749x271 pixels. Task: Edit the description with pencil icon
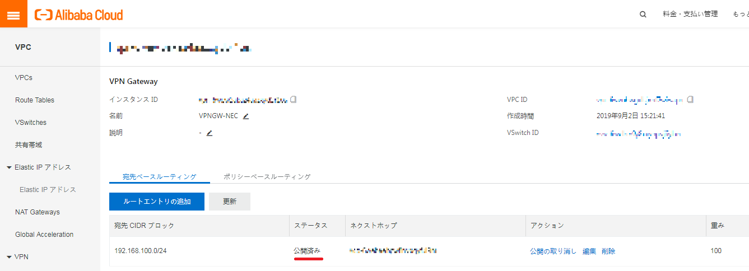[210, 133]
